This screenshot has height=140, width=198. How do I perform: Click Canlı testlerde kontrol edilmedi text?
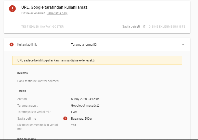point(38,81)
